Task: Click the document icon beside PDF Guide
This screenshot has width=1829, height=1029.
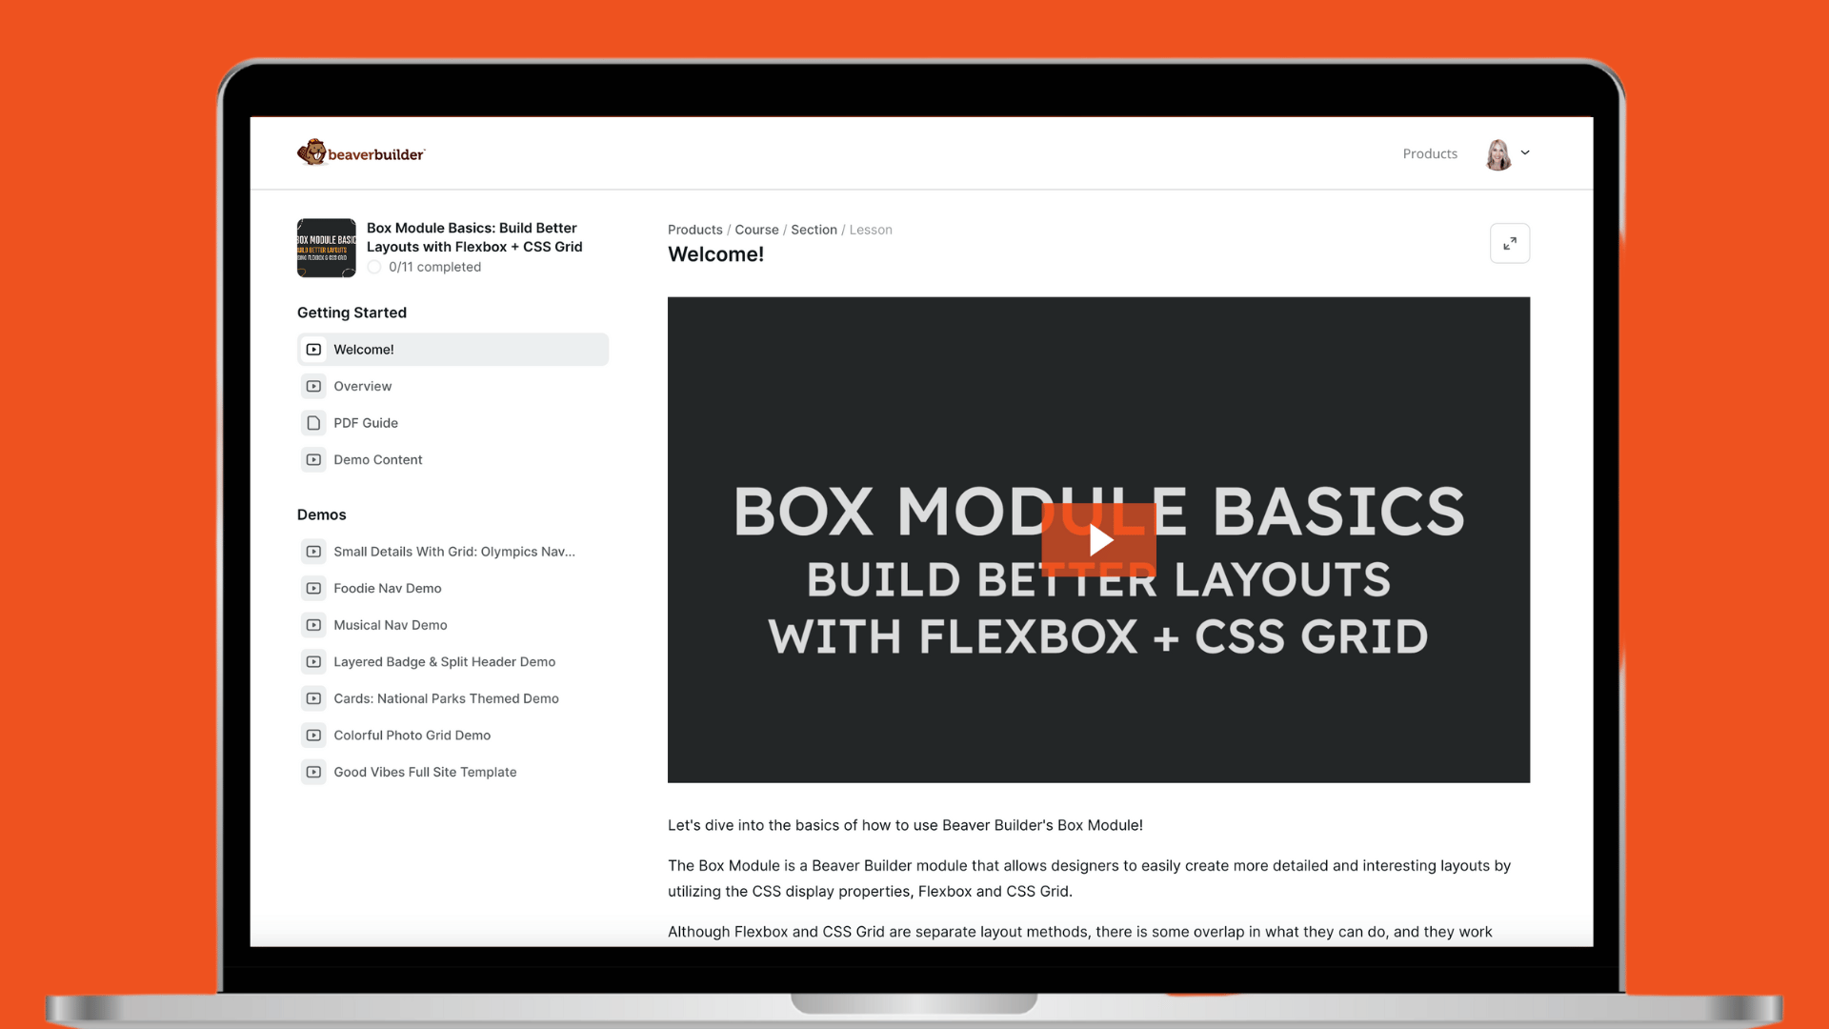Action: (313, 423)
